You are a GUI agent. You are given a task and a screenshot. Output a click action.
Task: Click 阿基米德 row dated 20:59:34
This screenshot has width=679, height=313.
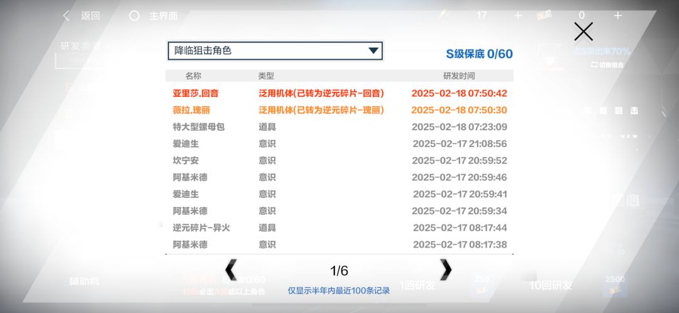point(339,211)
